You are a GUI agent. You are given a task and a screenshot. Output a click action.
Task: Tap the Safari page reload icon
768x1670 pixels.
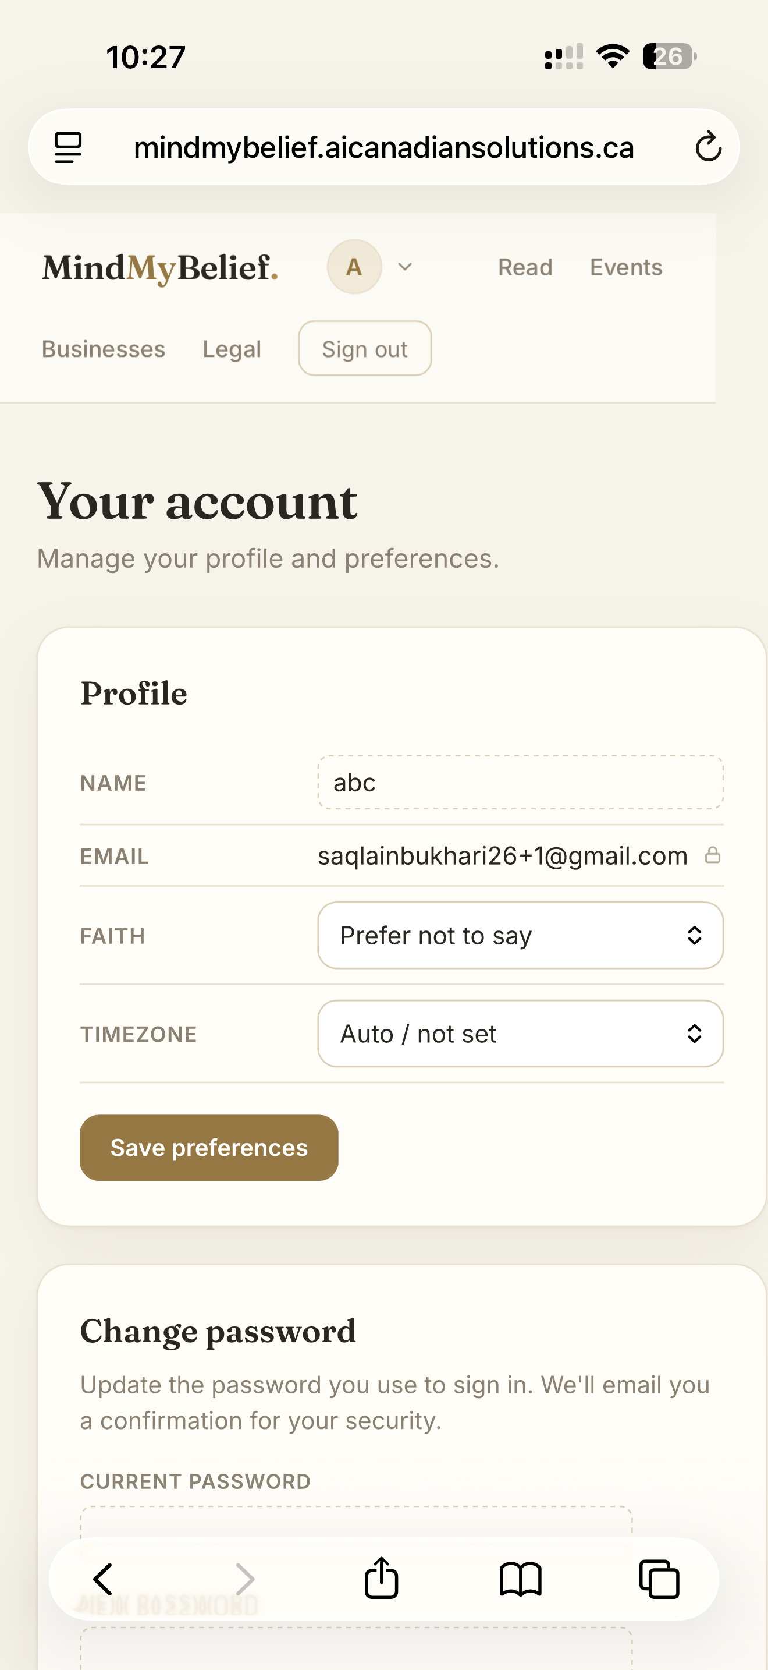709,147
